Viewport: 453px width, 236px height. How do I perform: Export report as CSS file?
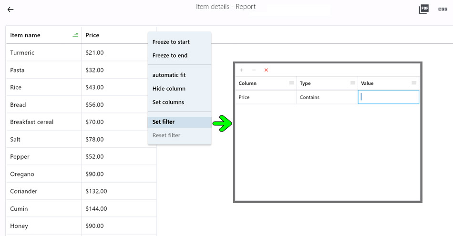pos(443,9)
